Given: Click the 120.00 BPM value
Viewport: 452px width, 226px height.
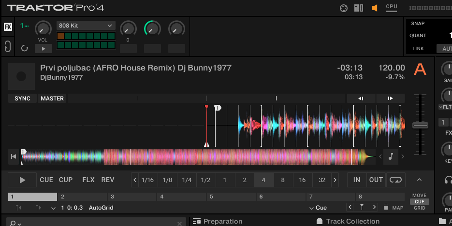Looking at the screenshot, I should tap(392, 68).
